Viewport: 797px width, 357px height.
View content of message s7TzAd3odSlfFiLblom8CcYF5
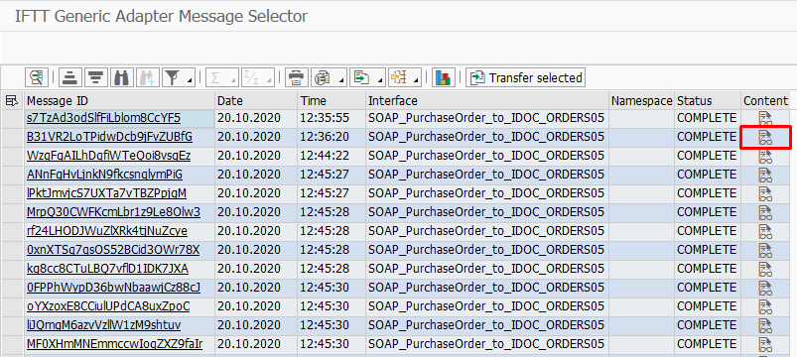click(765, 118)
